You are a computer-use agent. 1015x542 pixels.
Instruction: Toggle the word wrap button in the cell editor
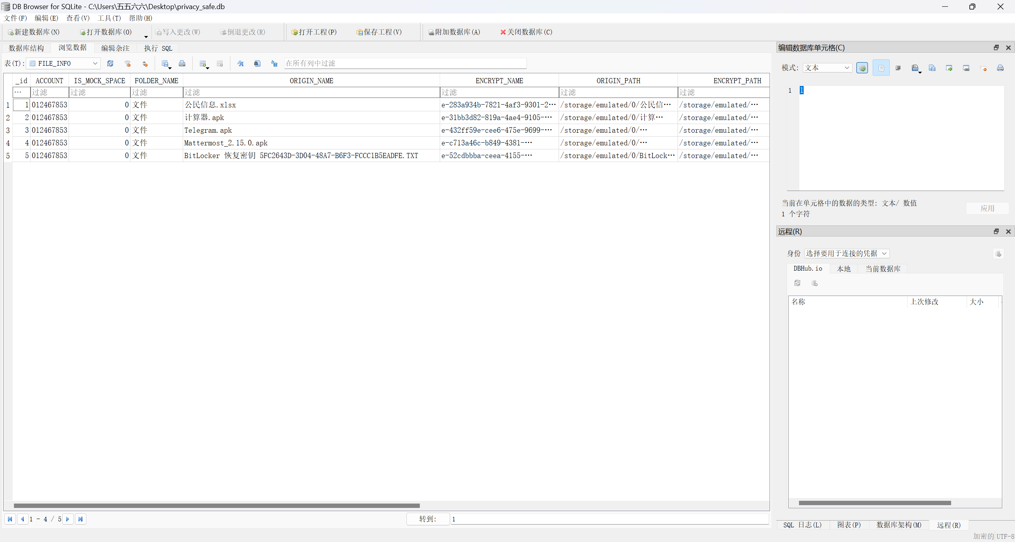pyautogui.click(x=881, y=68)
